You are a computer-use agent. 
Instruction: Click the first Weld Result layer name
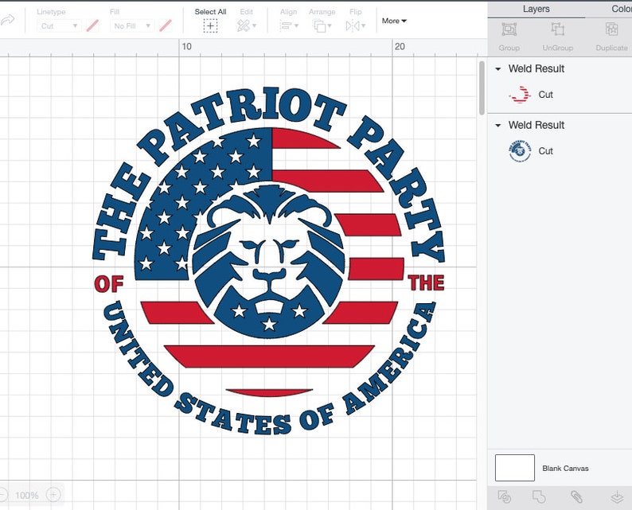tap(536, 69)
